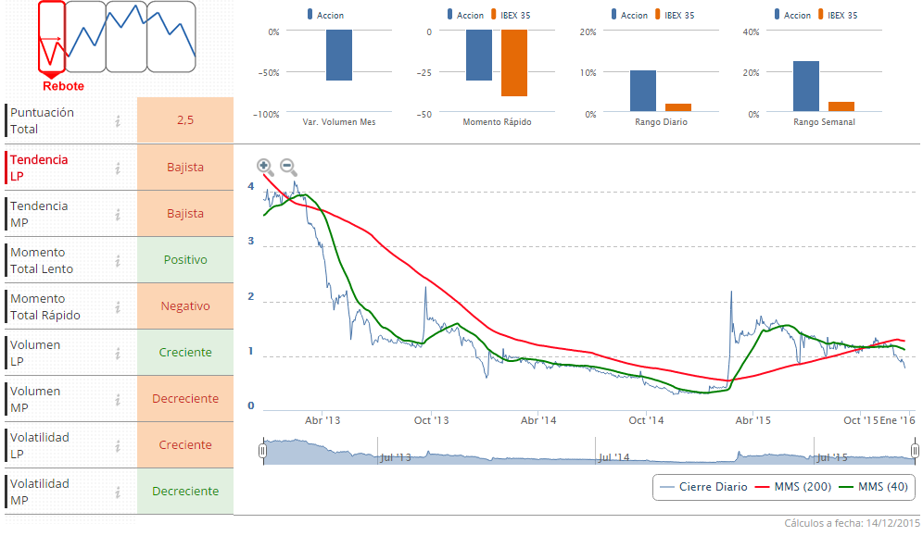Click the Rebote phase diagram icon

(51, 38)
